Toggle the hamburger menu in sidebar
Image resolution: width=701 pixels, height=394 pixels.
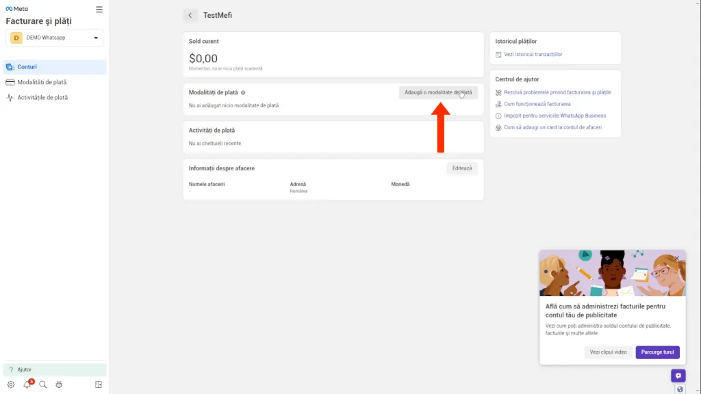point(99,10)
